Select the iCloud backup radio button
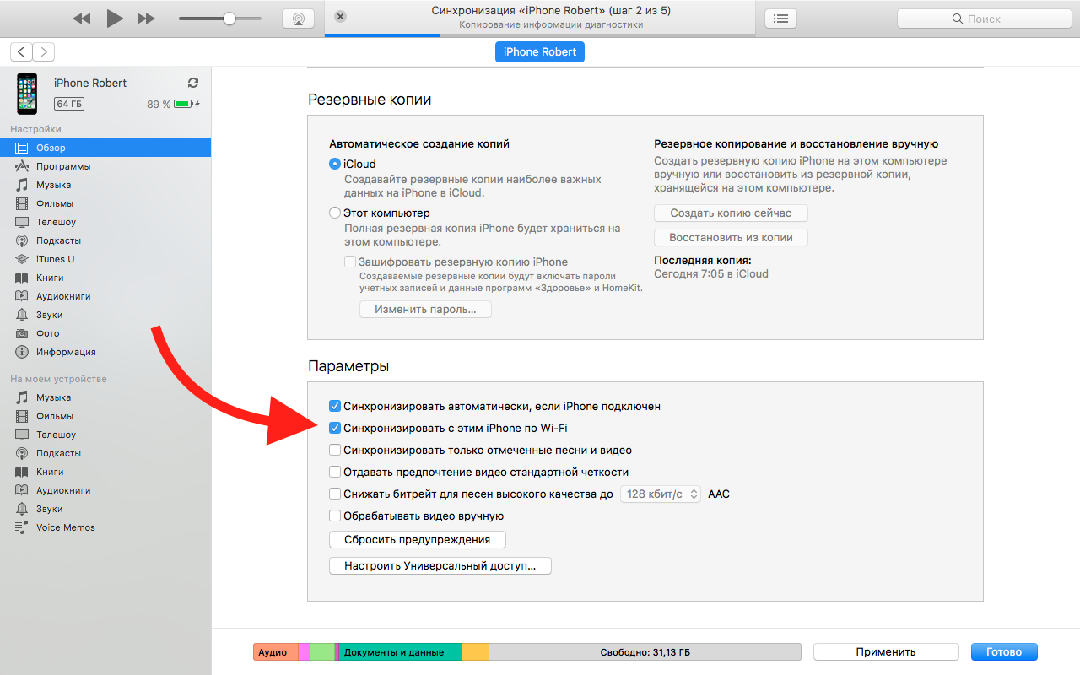The height and width of the screenshot is (675, 1080). [335, 164]
